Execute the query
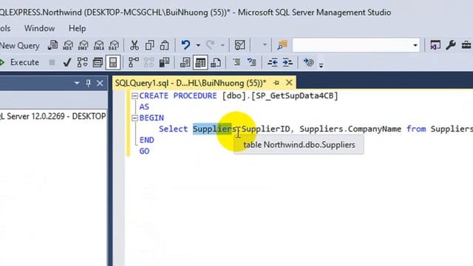Viewport: 473px width, 266px height. point(20,62)
